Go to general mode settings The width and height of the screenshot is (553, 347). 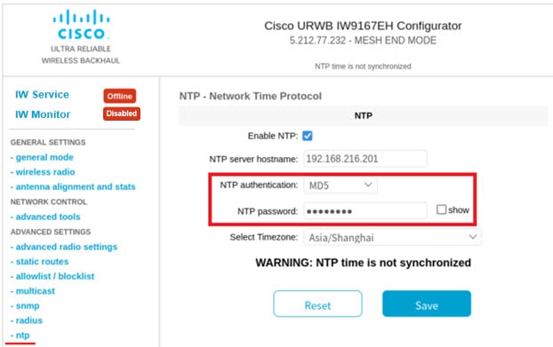[x=42, y=157]
